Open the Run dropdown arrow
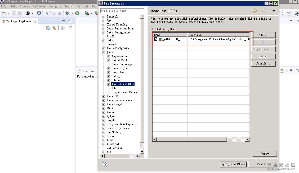This screenshot has height=173, width=299. click(82, 13)
